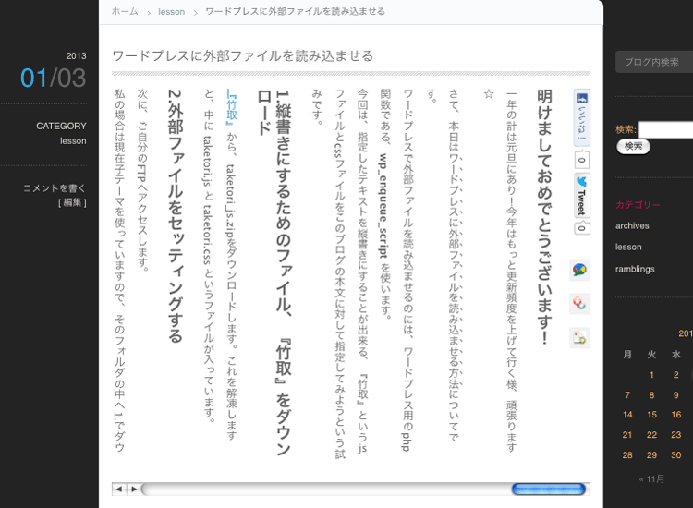Image resolution: width=693 pixels, height=508 pixels.
Task: Select calendar day 1
Action: 651,375
